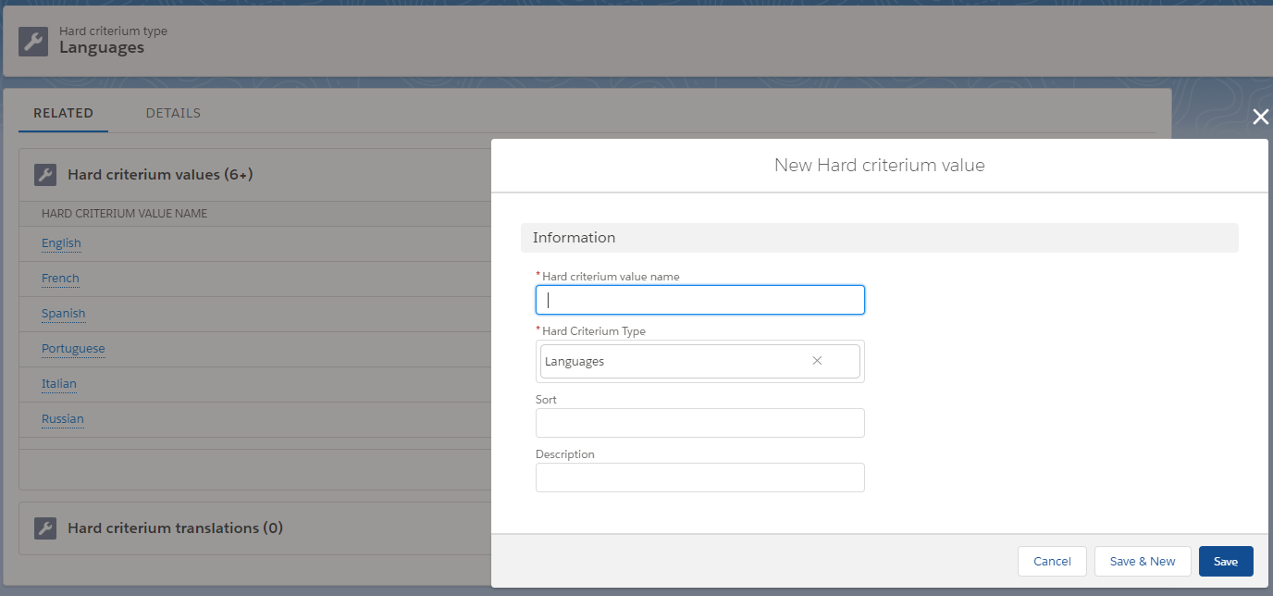Open the Hard criterium translations (0) list

pos(175,528)
